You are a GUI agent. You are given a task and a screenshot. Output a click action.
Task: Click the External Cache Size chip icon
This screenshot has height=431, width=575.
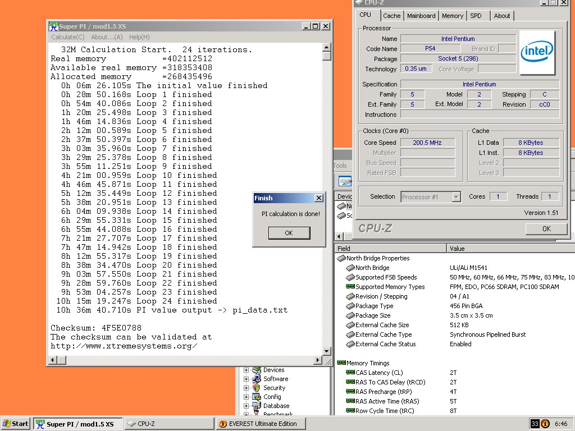click(350, 325)
